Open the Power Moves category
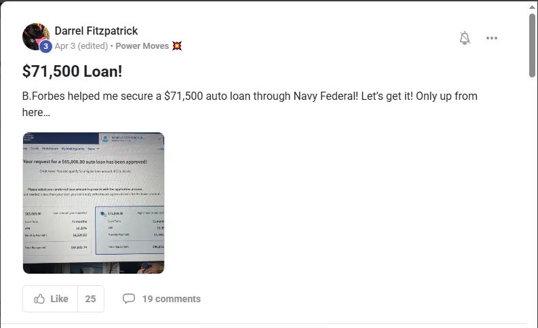This screenshot has height=328, width=538. point(142,46)
